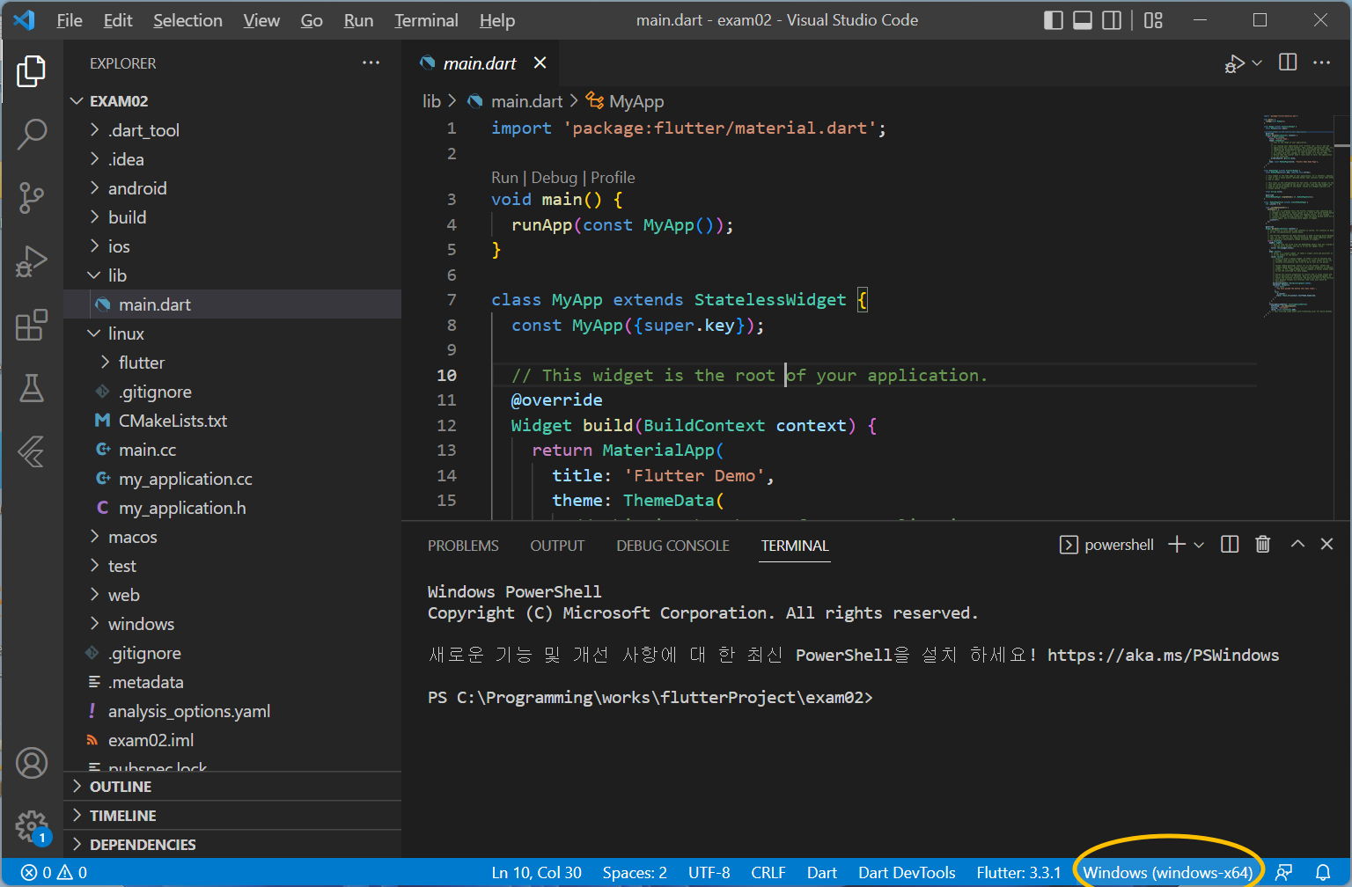The width and height of the screenshot is (1352, 887).
Task: Switch to the DEBUG CONSOLE tab
Action: (672, 546)
